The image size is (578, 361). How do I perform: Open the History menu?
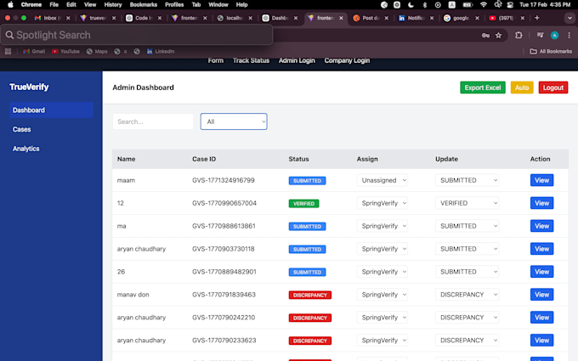pyautogui.click(x=113, y=5)
